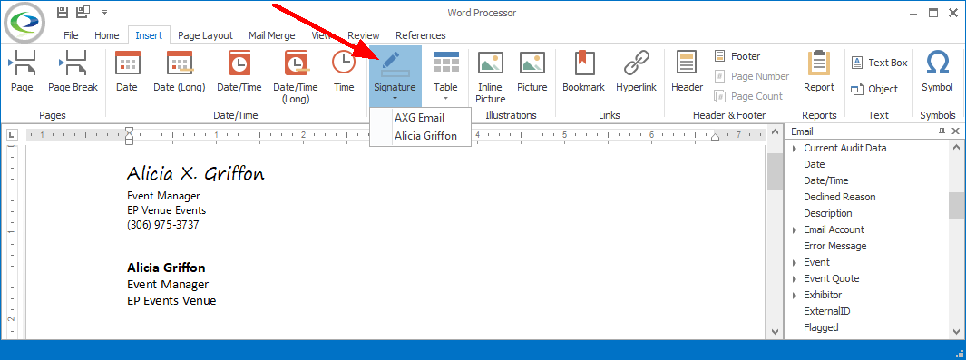
Task: Edit the document Header
Action: coord(687,72)
